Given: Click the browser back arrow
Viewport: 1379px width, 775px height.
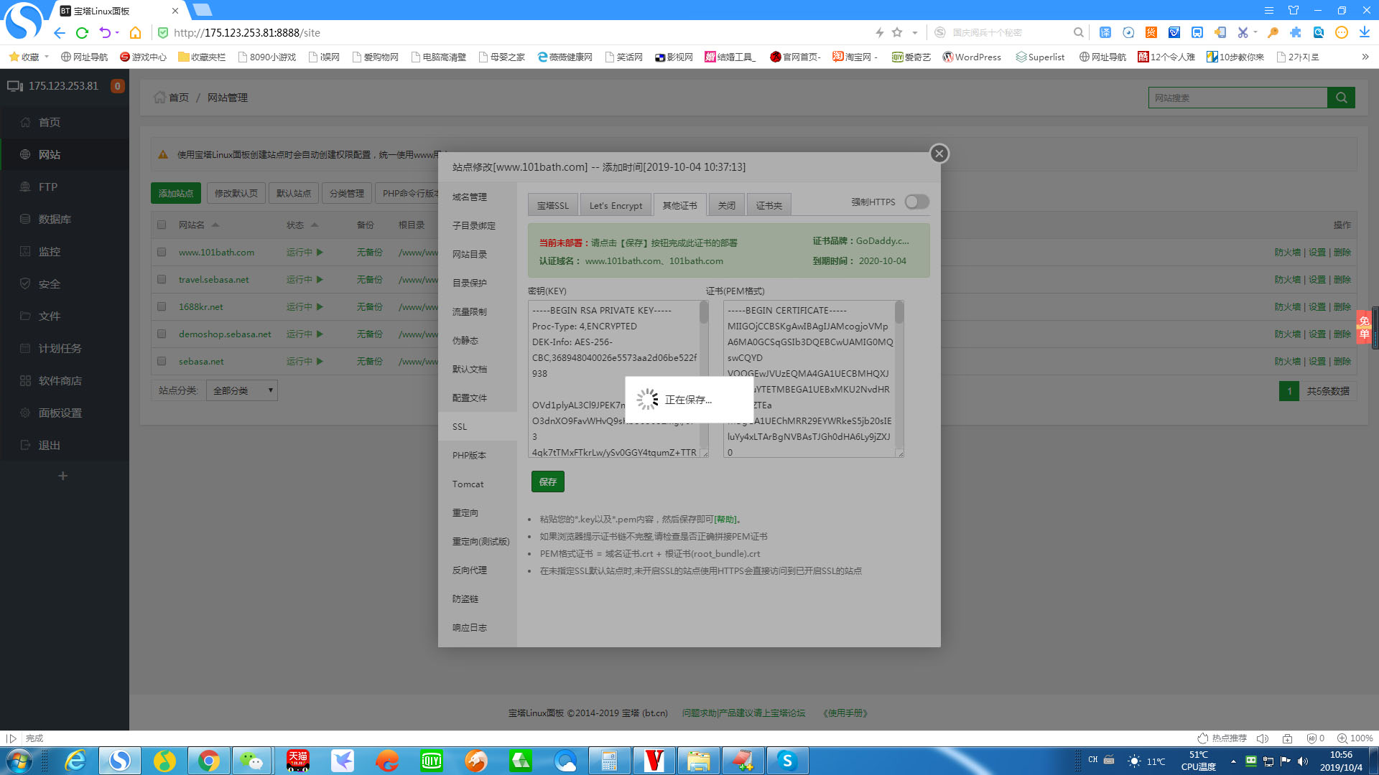Looking at the screenshot, I should pos(60,33).
